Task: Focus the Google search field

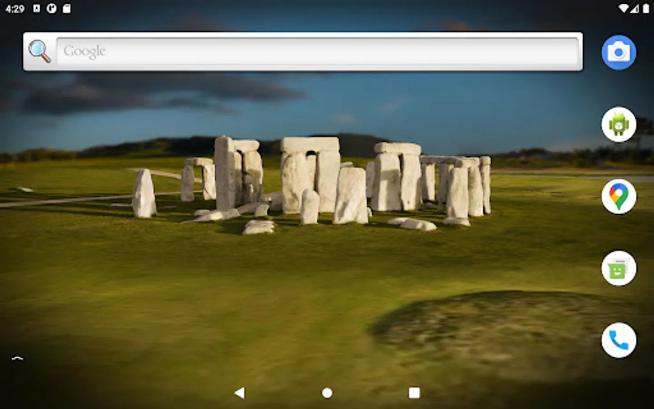Action: pos(317,51)
